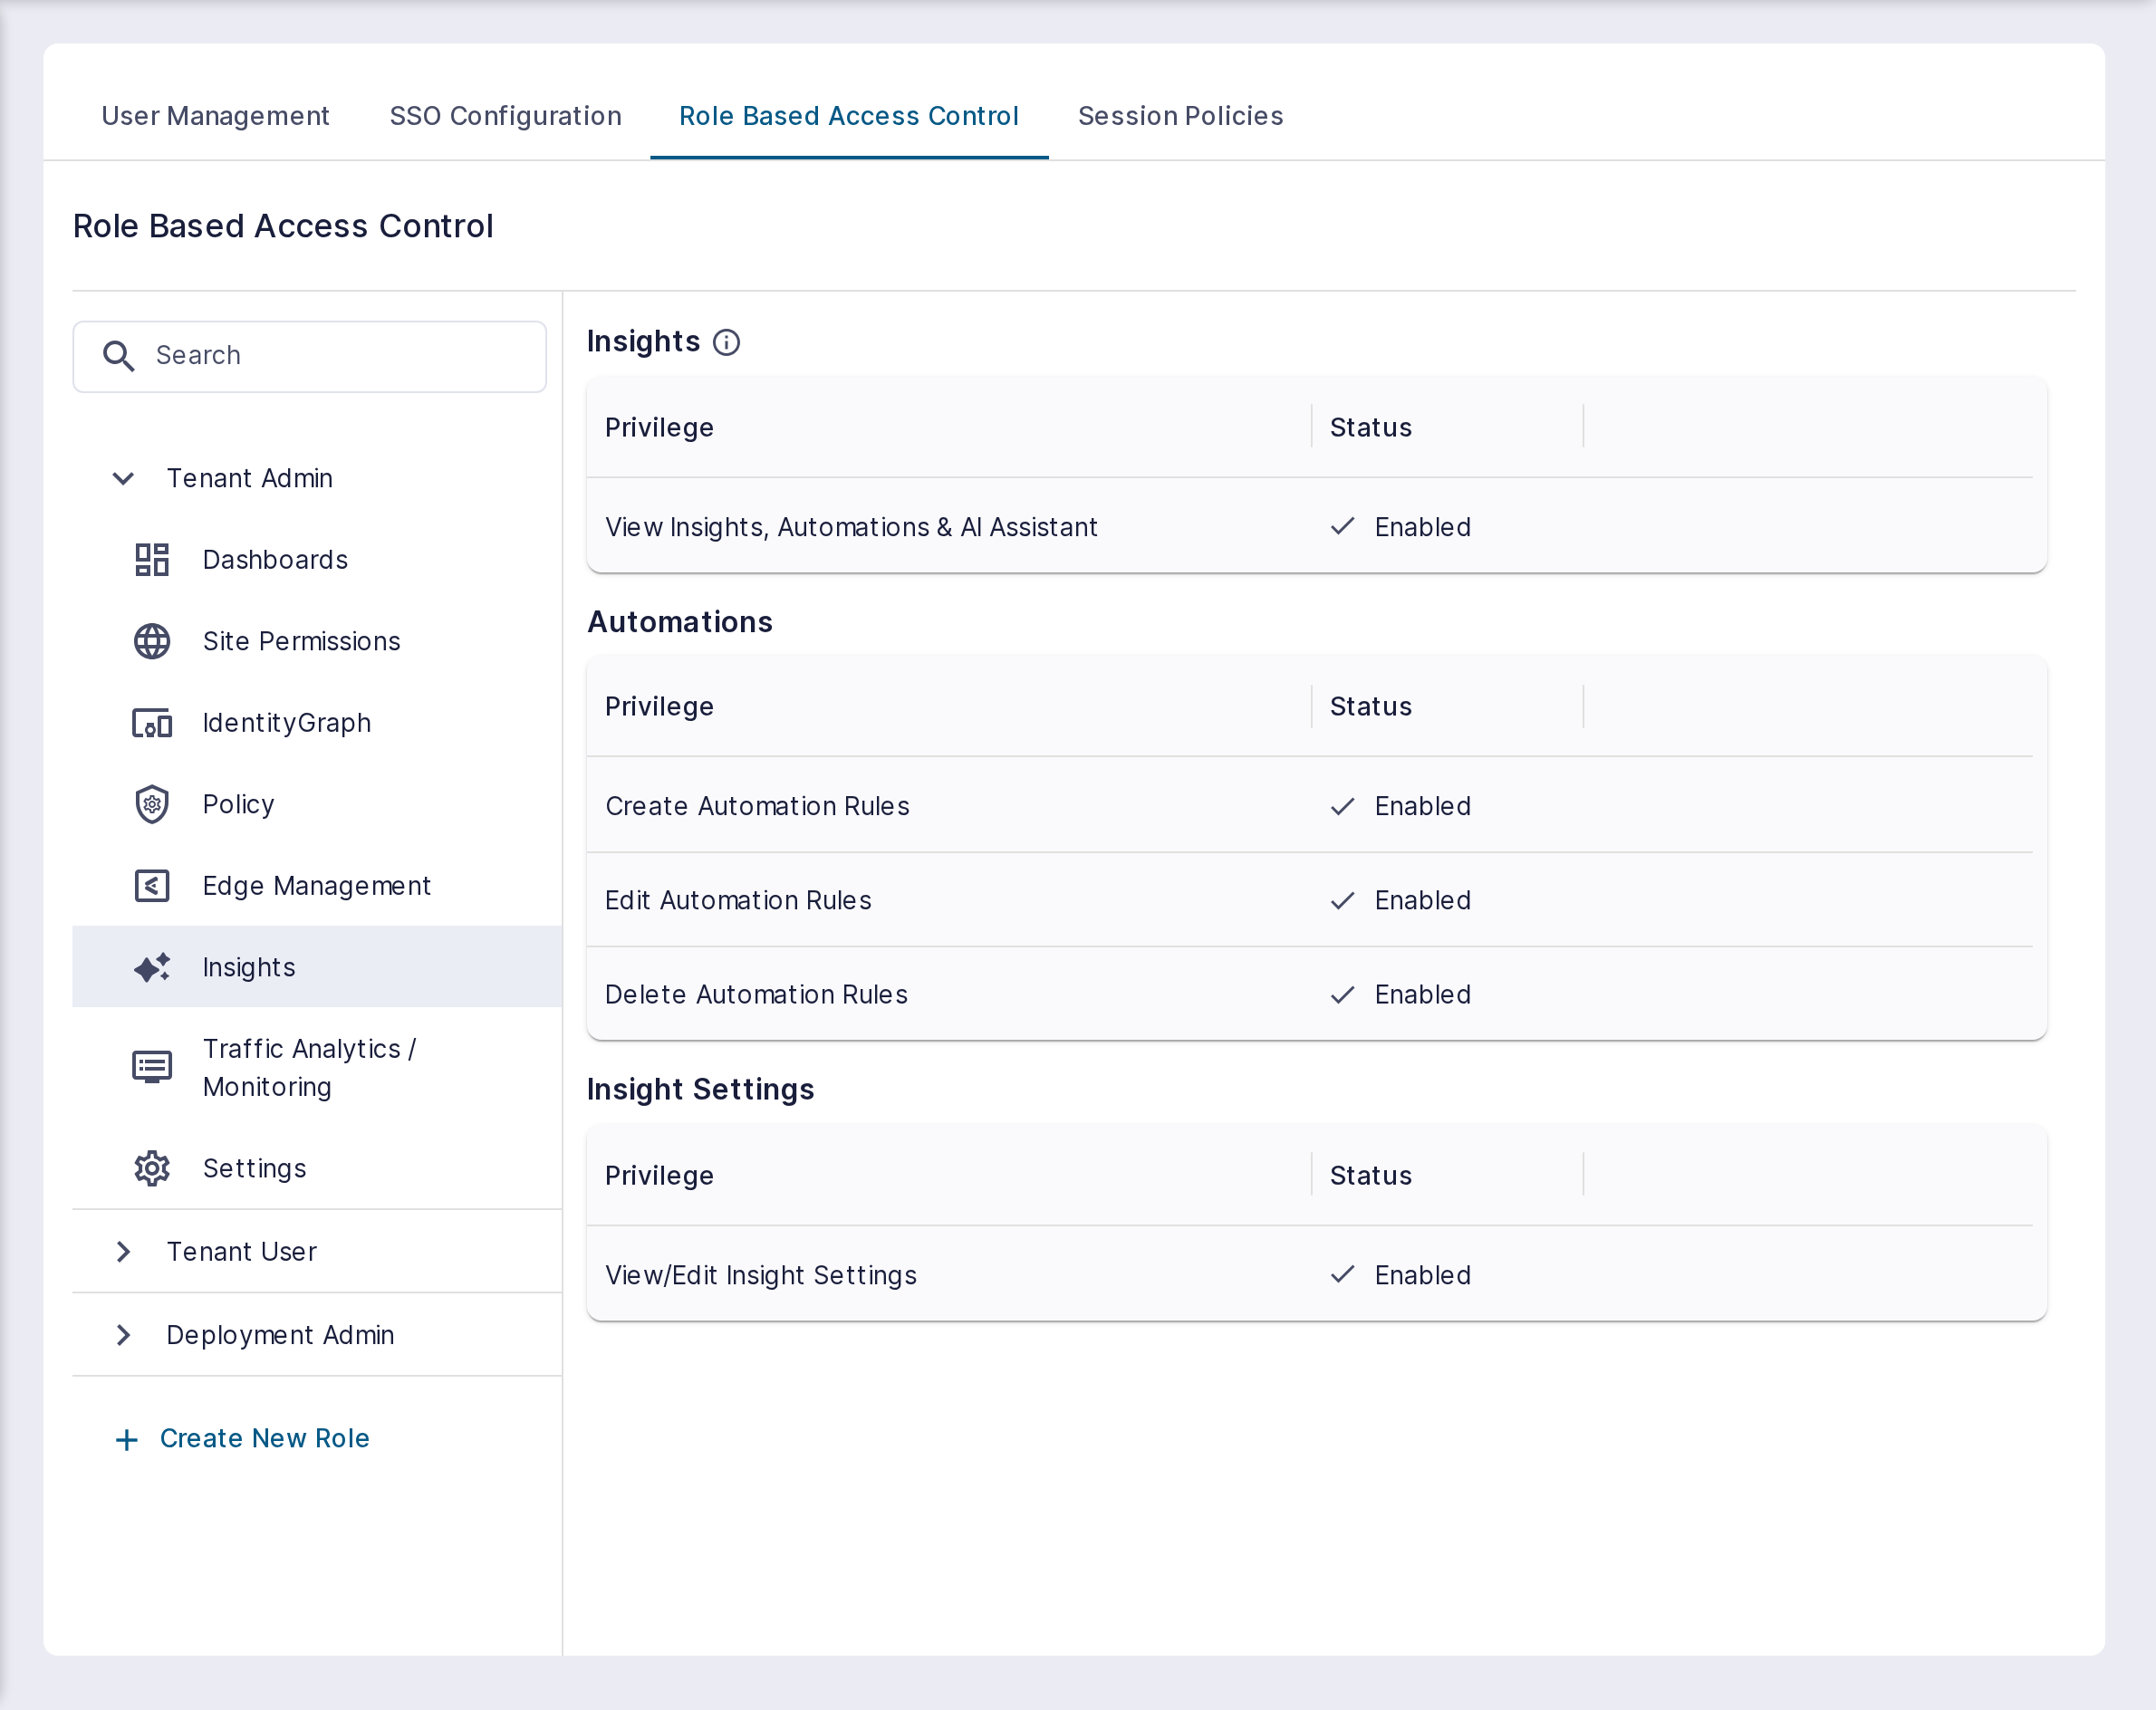The width and height of the screenshot is (2156, 1710).
Task: Click 'View Insights, Automations & AI Assistant' privilege
Action: coord(851,527)
